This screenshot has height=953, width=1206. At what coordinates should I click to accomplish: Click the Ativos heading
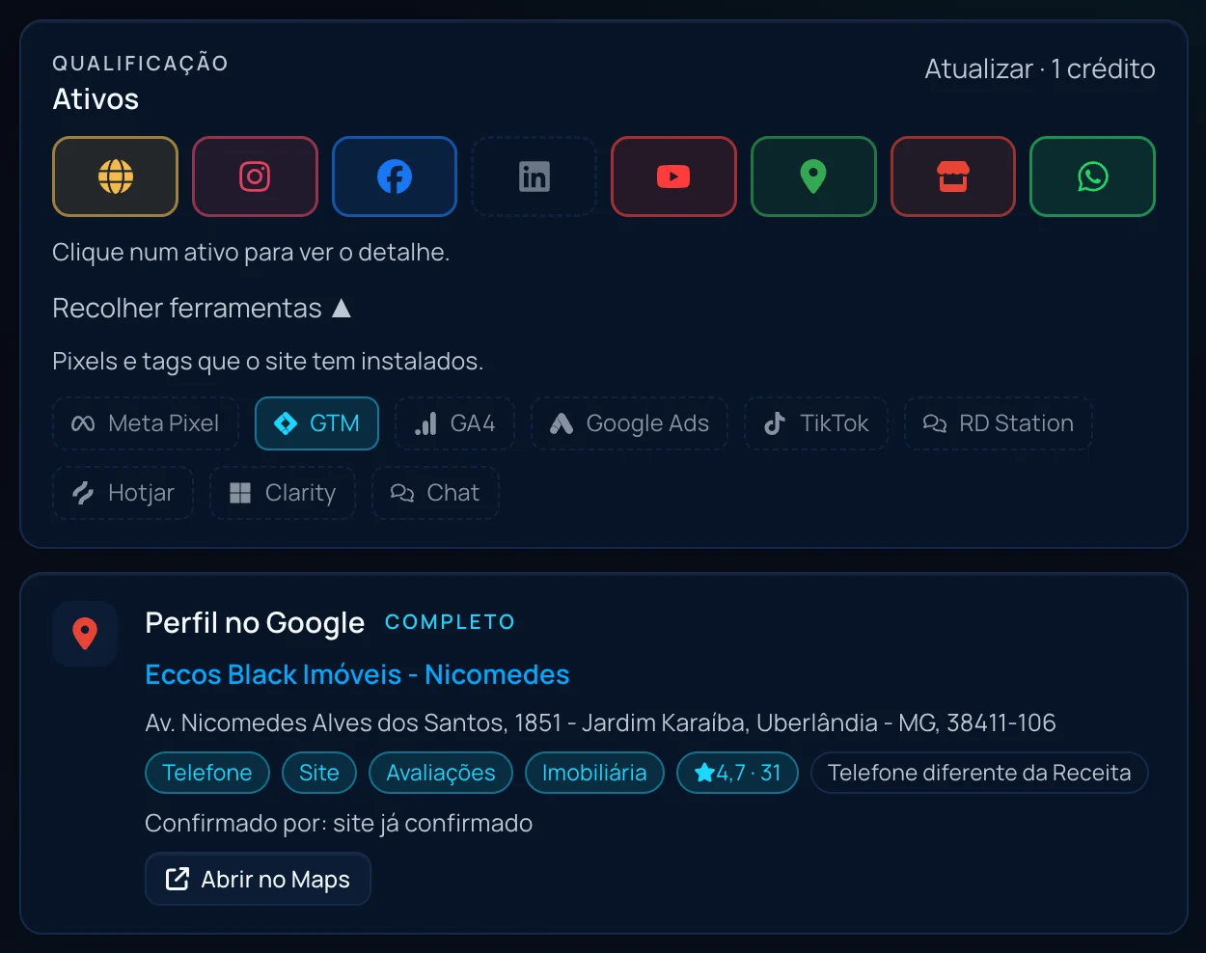tap(96, 99)
